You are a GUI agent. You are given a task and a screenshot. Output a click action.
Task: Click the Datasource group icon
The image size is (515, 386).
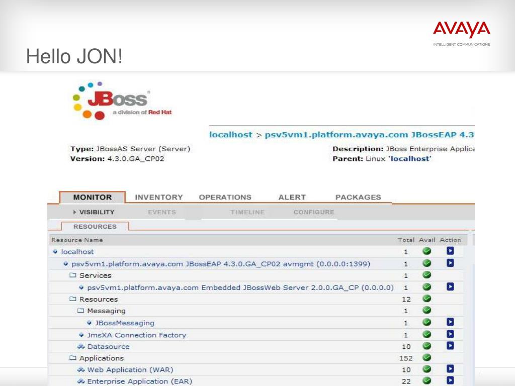click(81, 346)
